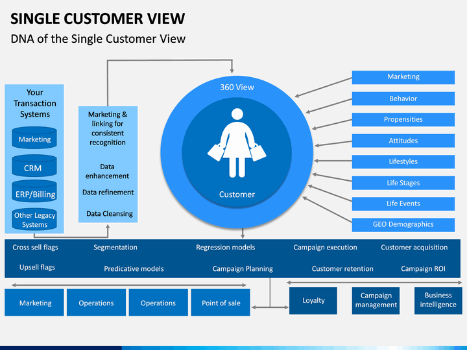Click the Marketing attribute box on the right
Viewport: 467px width, 350px height.
click(x=403, y=77)
